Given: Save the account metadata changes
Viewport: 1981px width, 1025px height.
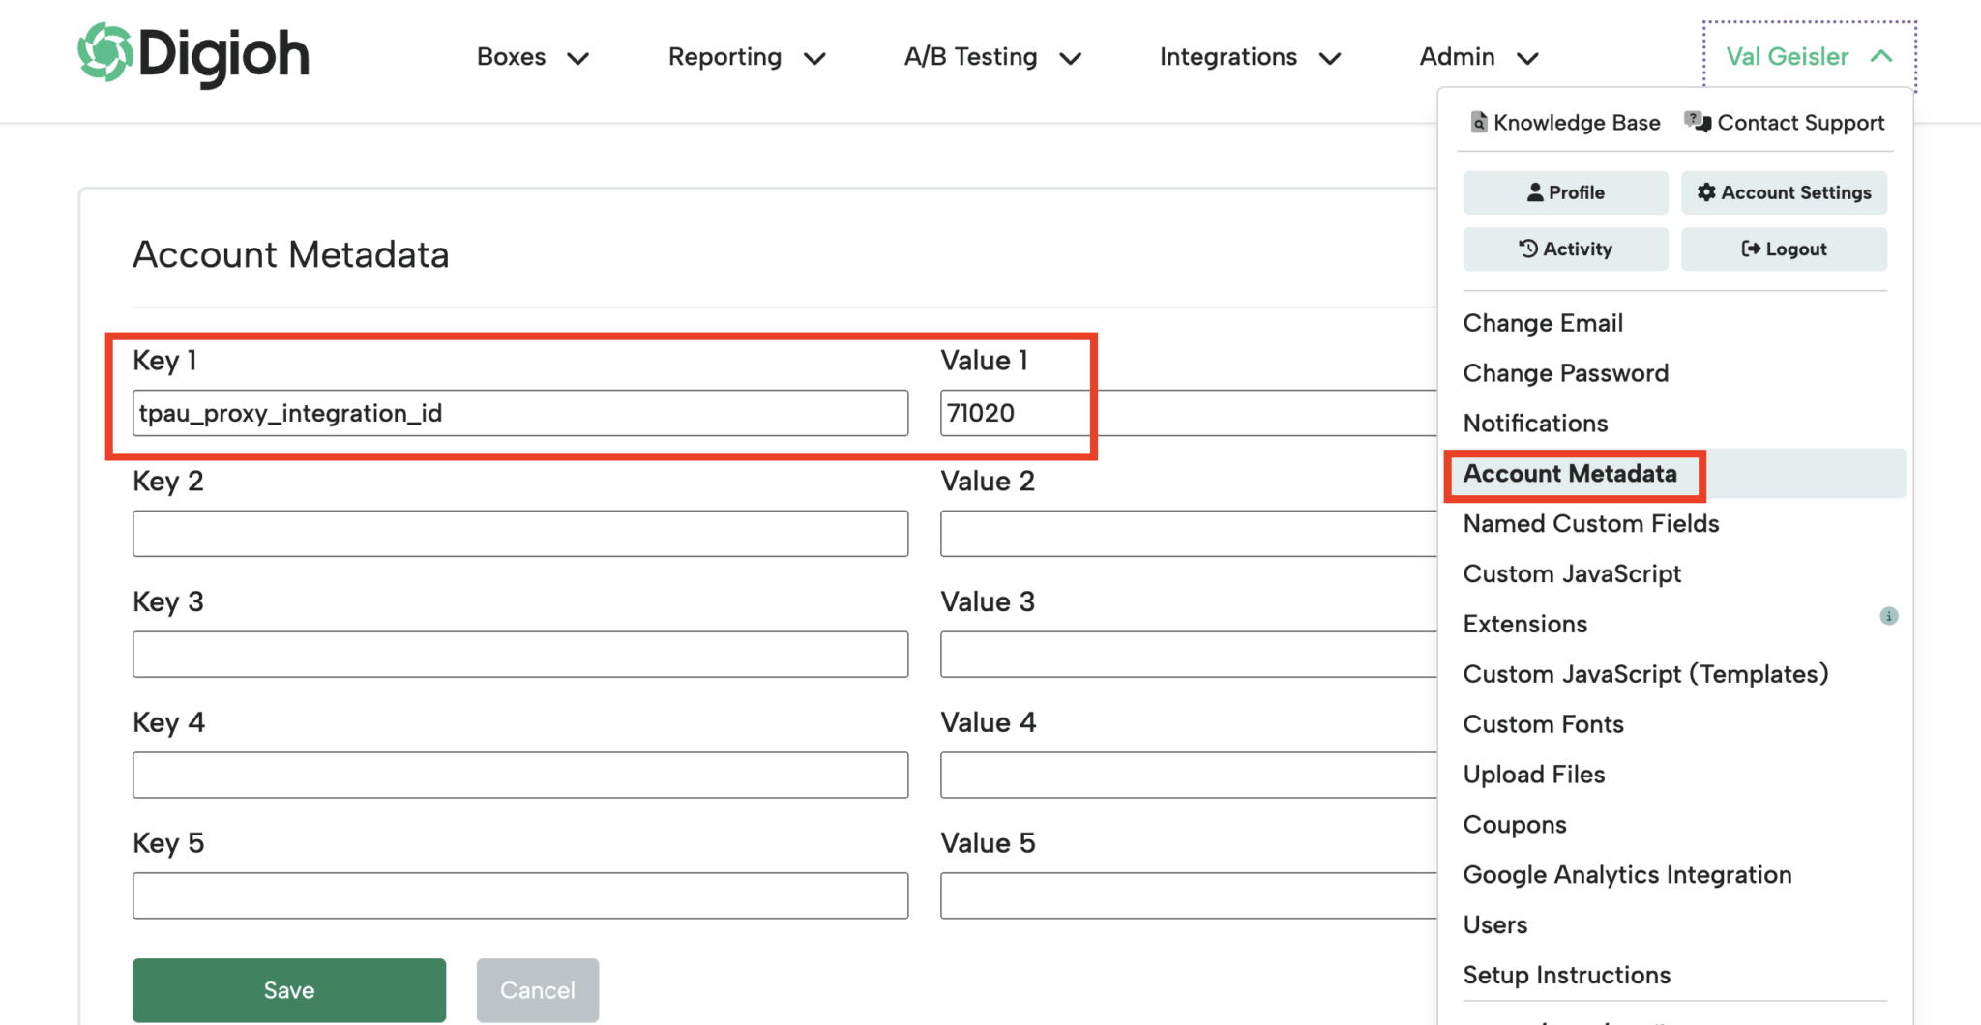Looking at the screenshot, I should click(x=288, y=989).
